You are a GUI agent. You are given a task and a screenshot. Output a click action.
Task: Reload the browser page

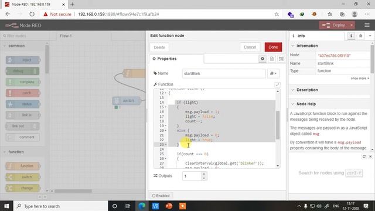(32, 14)
